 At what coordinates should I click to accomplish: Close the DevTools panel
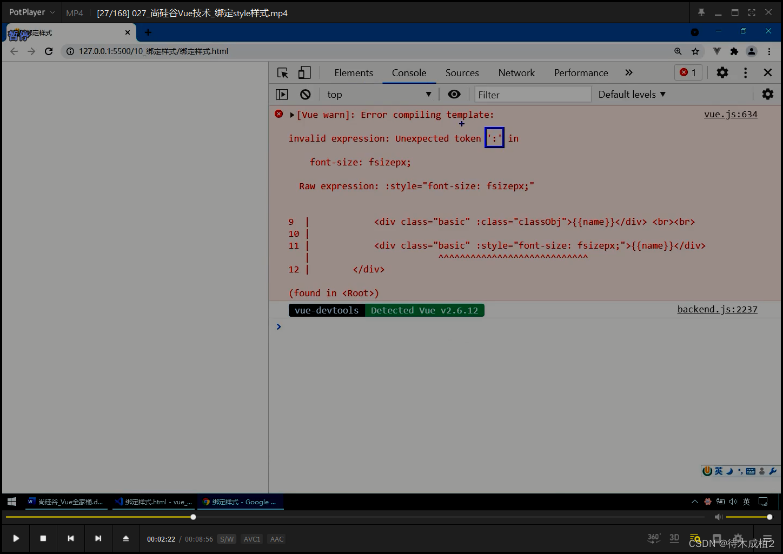(768, 72)
